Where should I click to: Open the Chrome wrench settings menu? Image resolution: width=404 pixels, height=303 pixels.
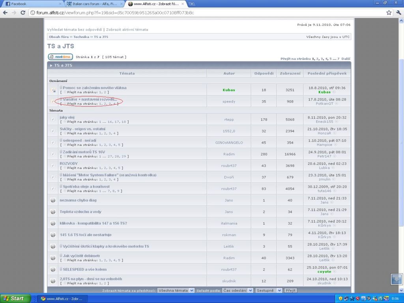398,13
